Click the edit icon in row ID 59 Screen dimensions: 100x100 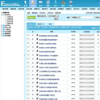point(37,78)
